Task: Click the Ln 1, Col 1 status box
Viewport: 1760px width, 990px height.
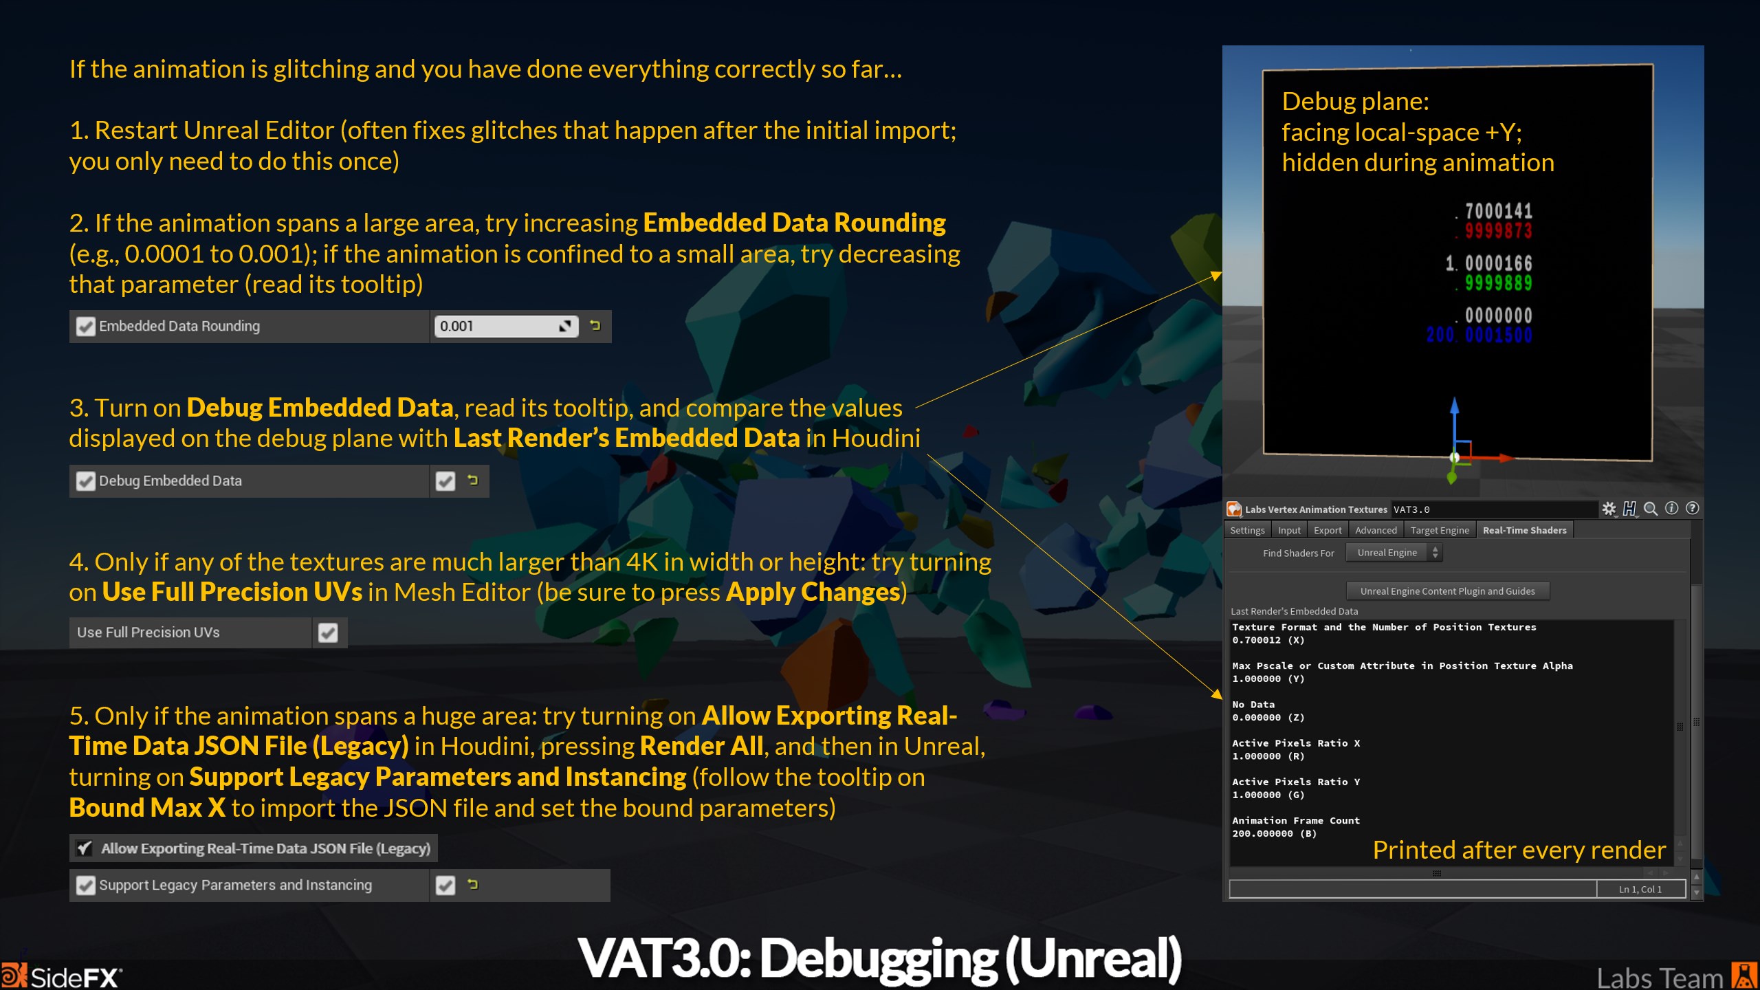Action: (1640, 889)
